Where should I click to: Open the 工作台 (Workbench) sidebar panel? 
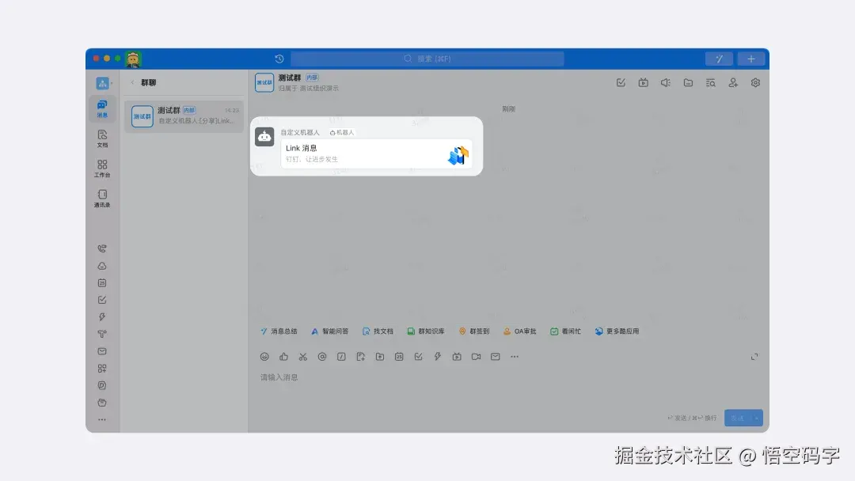click(x=101, y=169)
